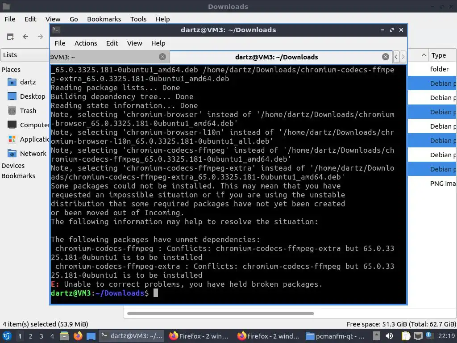The width and height of the screenshot is (457, 343).
Task: Open the terminal Edit menu
Action: point(112,43)
